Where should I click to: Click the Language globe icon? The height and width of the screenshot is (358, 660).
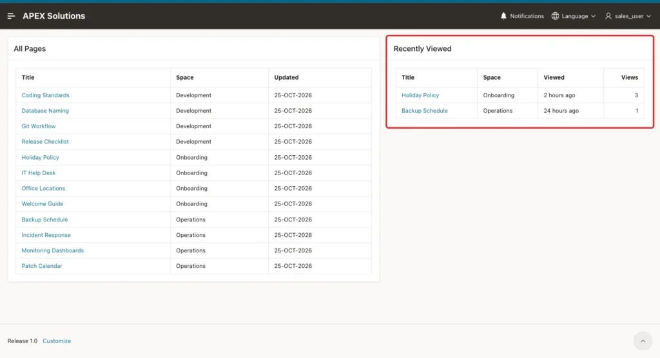coord(555,16)
